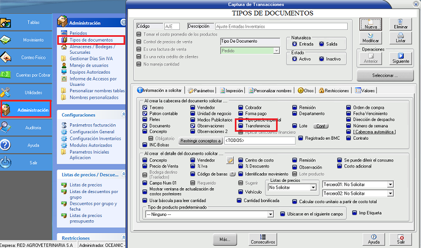Click the Nueva document button
This screenshot has width=421, height=248.
370,24
